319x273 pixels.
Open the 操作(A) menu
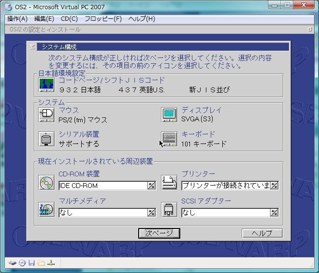(x=17, y=19)
